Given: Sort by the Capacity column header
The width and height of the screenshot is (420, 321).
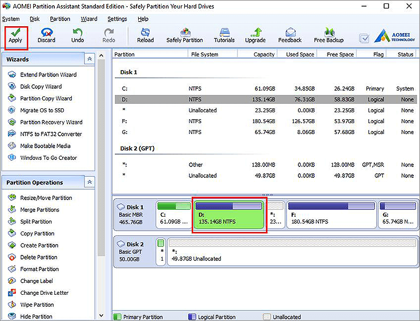Looking at the screenshot, I should (x=264, y=55).
